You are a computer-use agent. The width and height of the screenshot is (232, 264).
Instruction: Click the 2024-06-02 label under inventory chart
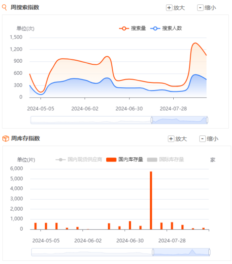click(x=88, y=241)
